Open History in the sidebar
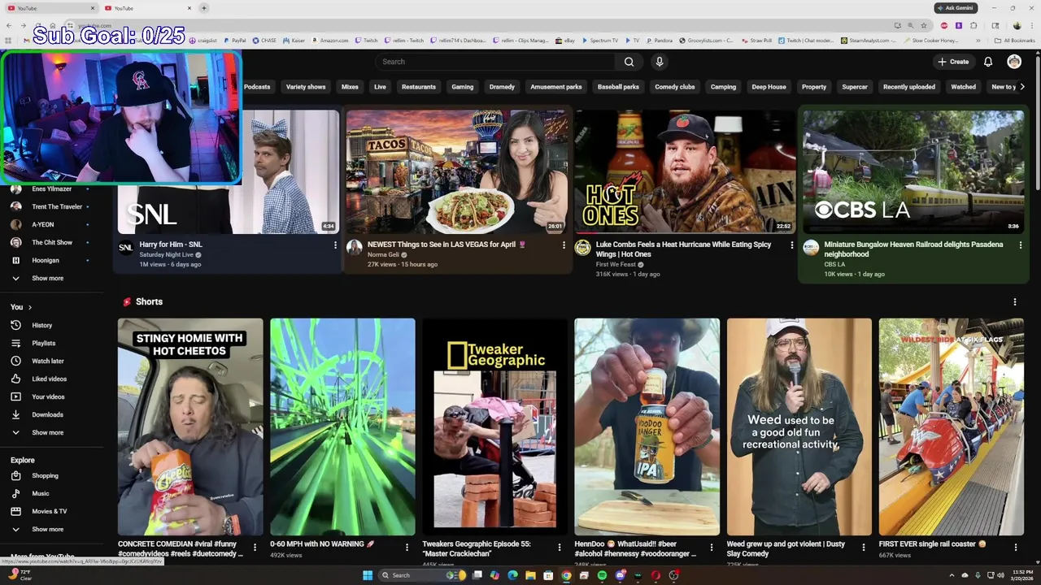Viewport: 1041px width, 585px height. (52, 325)
